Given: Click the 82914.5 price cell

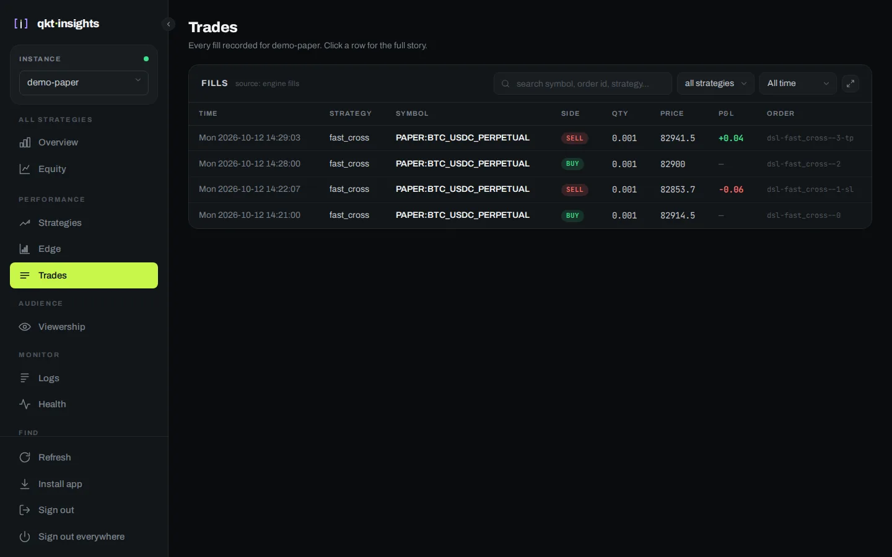Looking at the screenshot, I should coord(678,215).
